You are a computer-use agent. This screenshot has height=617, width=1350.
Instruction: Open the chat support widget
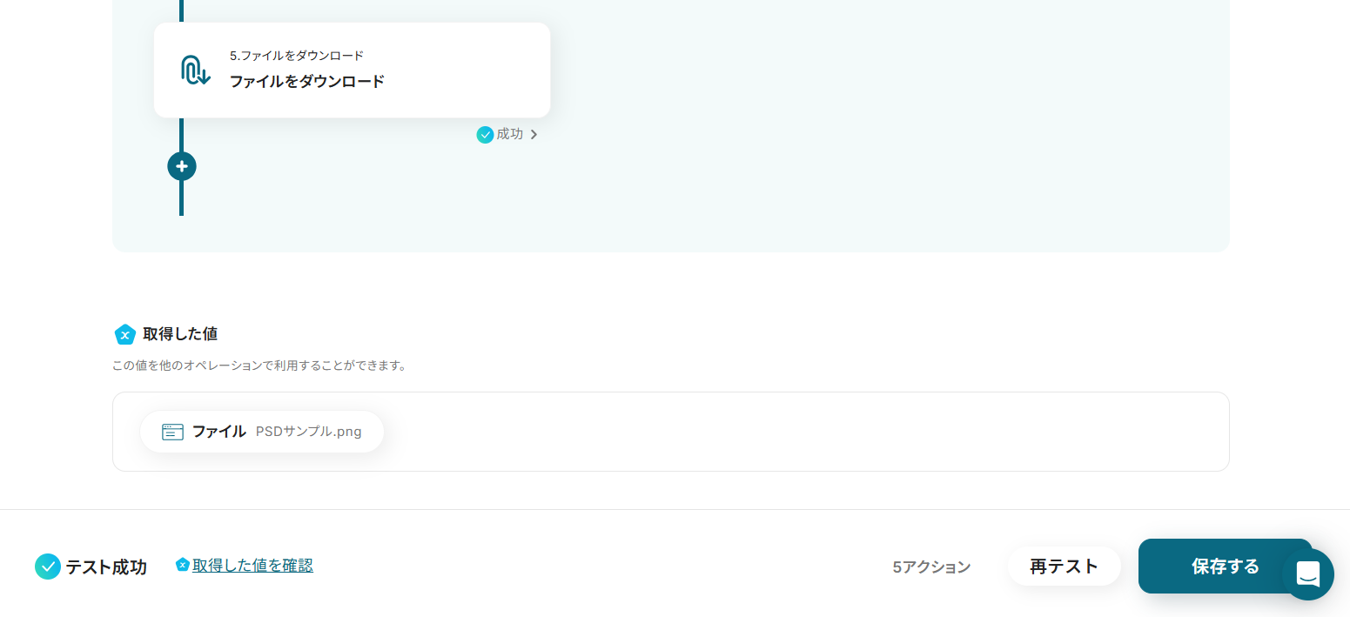(1308, 574)
